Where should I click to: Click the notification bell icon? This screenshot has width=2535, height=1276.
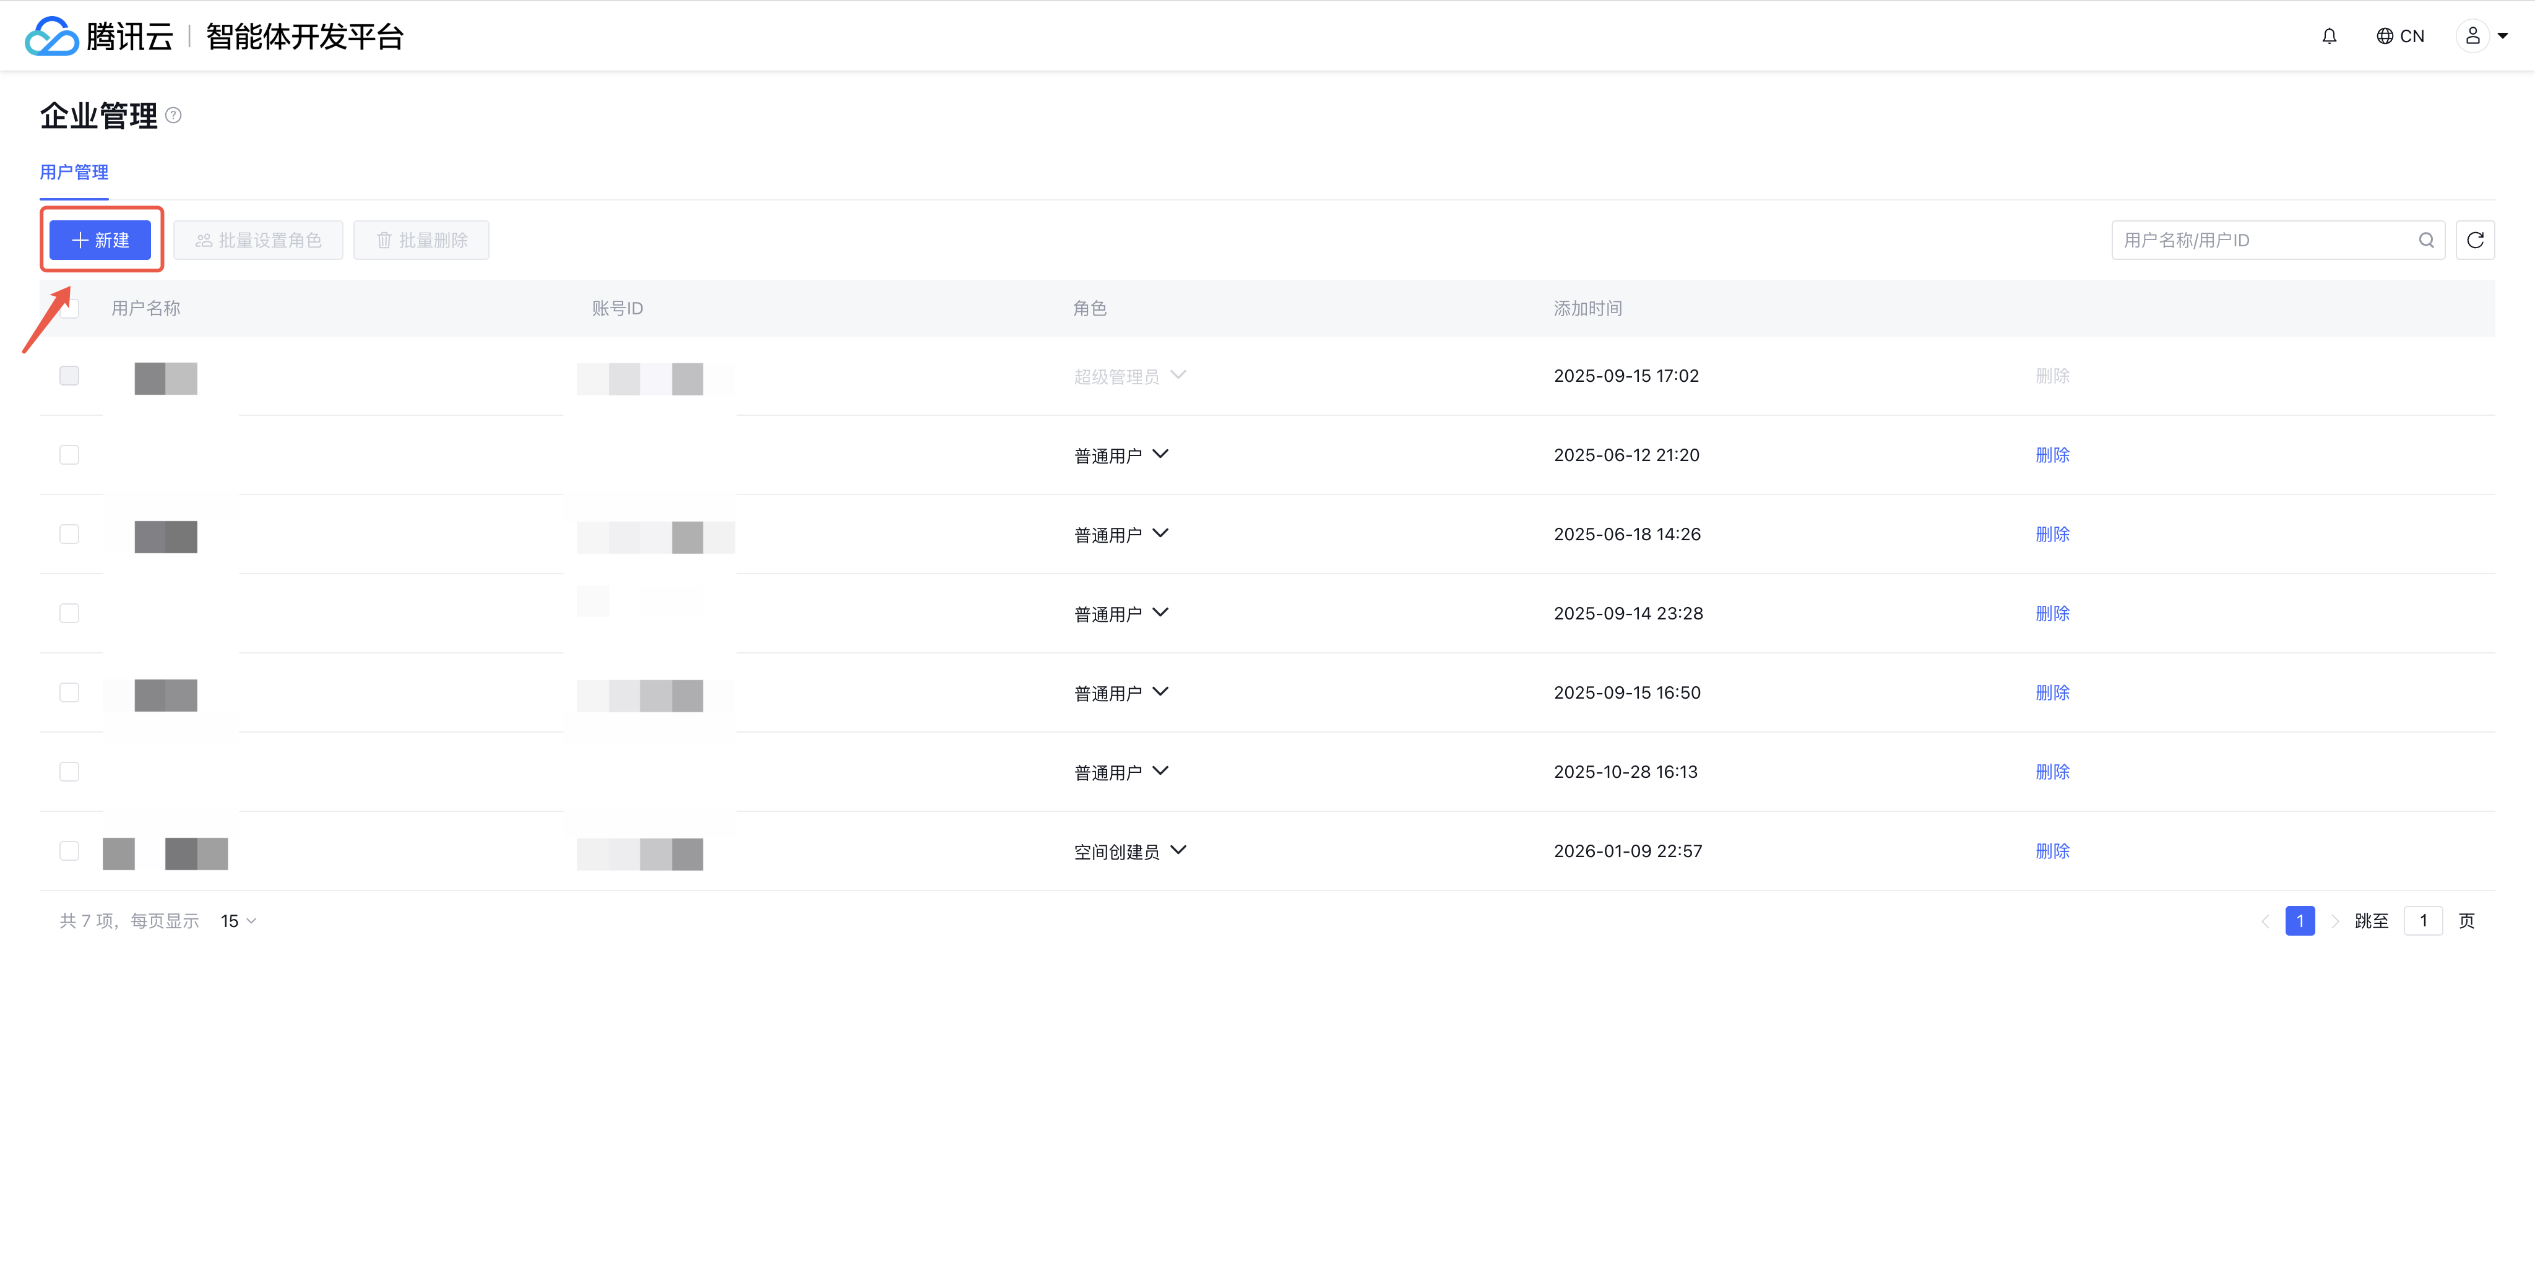pos(2328,37)
